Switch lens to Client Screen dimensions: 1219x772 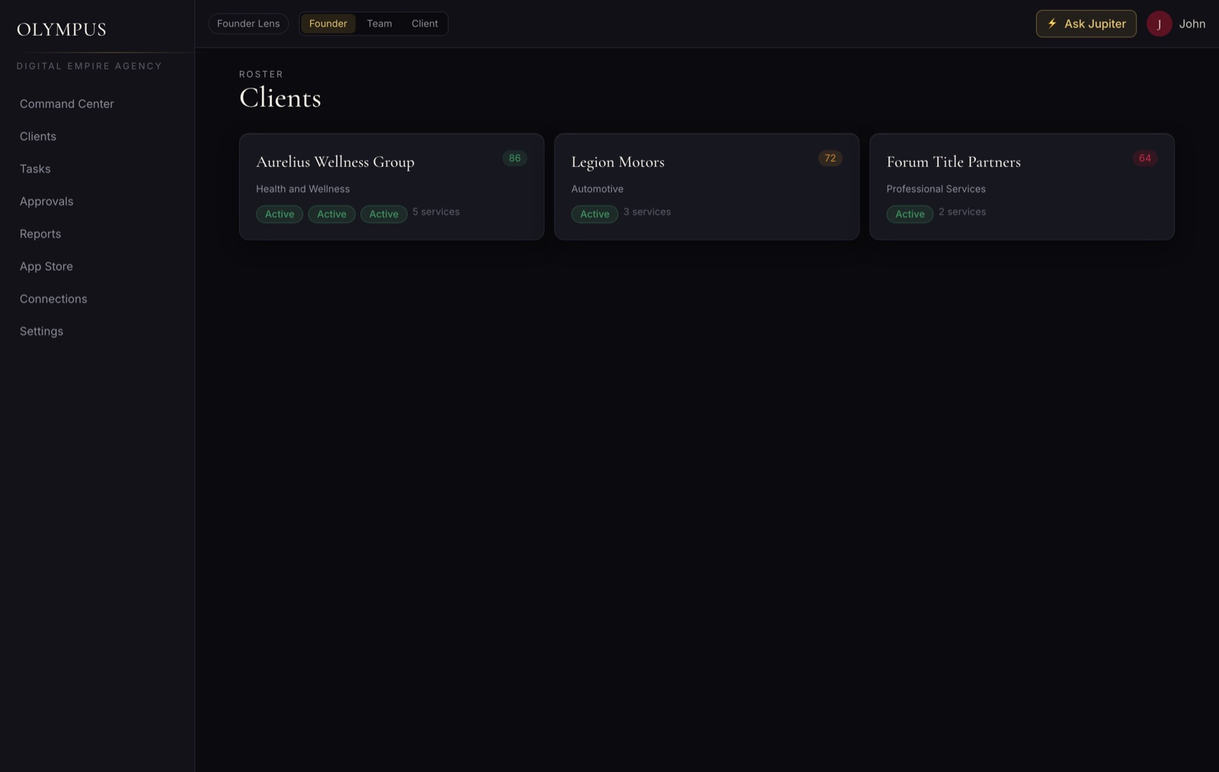click(424, 24)
